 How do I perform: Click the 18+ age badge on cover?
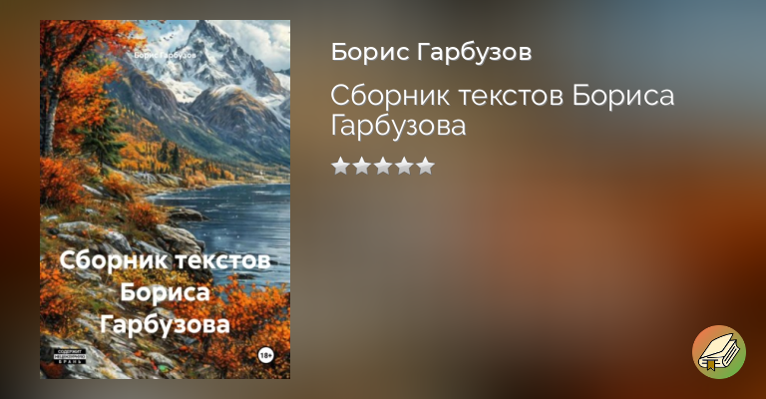pos(265,355)
